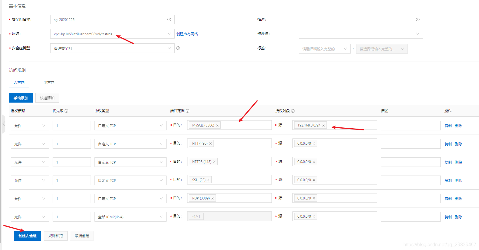The image size is (479, 250).
Task: Open the tag key dropdown
Action: (325, 49)
